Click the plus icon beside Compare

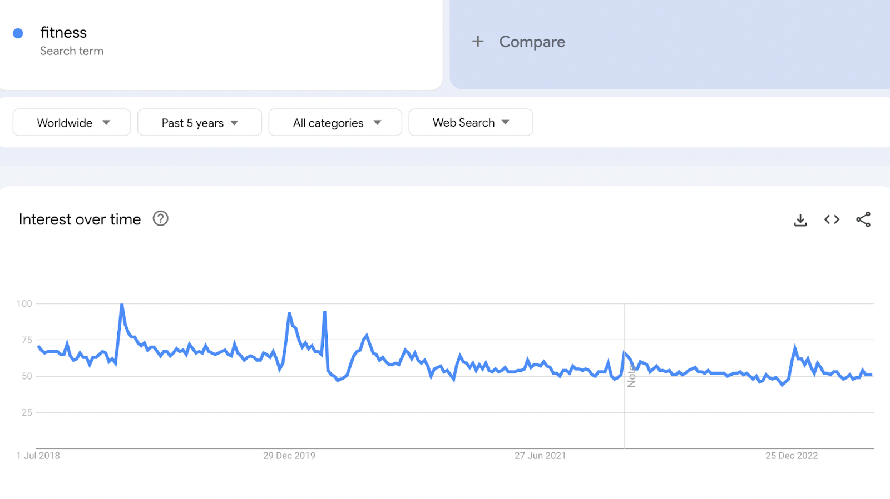[478, 42]
